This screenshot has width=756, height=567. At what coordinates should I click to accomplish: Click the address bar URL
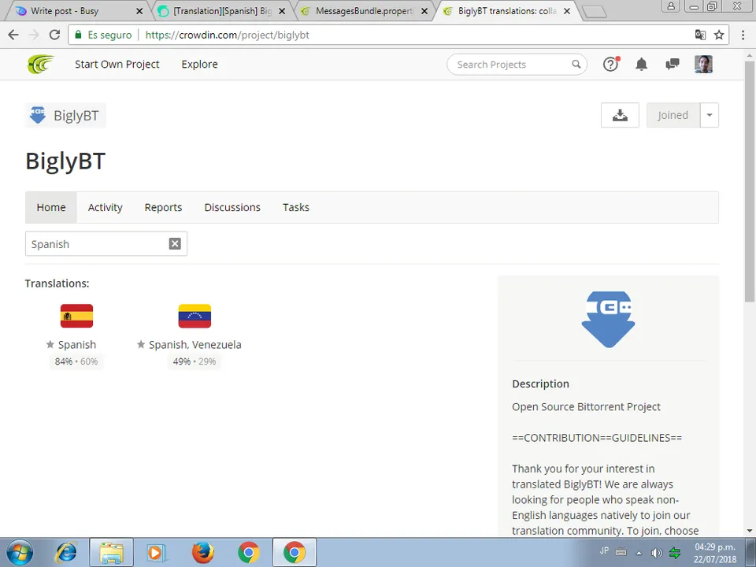point(227,35)
